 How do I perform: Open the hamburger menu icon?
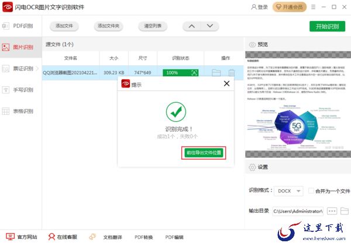(x=313, y=7)
